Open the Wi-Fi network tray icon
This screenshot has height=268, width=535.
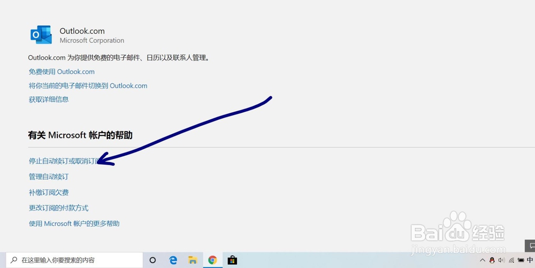click(511, 260)
